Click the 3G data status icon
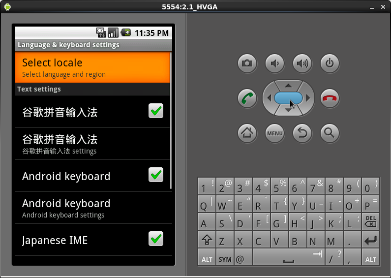391x278 pixels. tap(101, 32)
